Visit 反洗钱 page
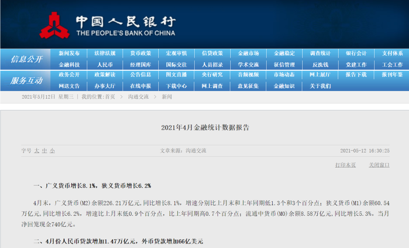The width and height of the screenshot is (409, 248). click(x=320, y=65)
